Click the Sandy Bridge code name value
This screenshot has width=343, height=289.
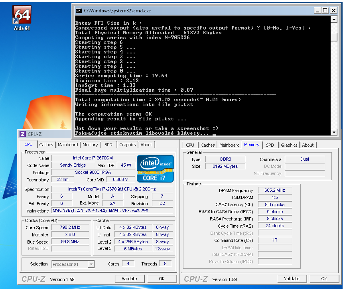73,165
